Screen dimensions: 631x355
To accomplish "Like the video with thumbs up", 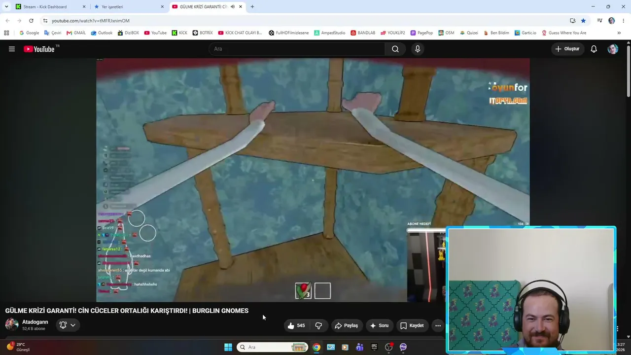I will 296,325.
